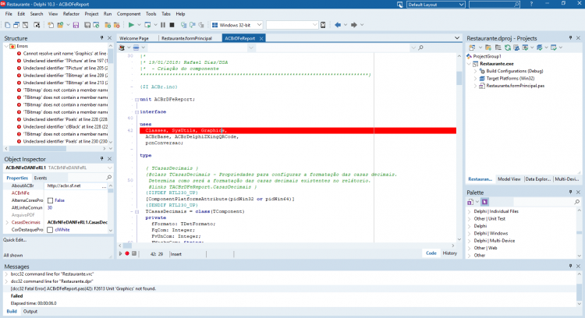Switch to the Welcome Page tab
585x318 pixels.
[x=134, y=38]
